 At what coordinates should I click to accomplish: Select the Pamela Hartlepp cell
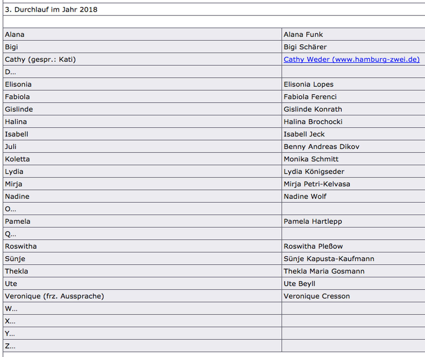[313, 221]
